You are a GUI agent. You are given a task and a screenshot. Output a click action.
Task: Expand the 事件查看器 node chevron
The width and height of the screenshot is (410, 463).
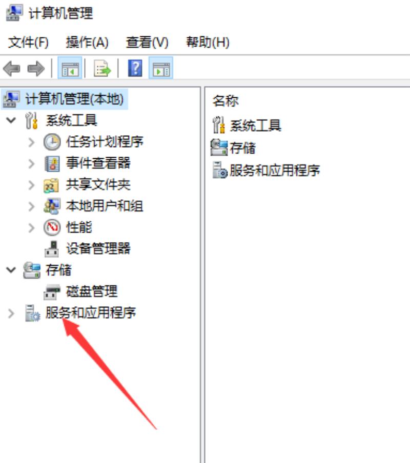(31, 163)
